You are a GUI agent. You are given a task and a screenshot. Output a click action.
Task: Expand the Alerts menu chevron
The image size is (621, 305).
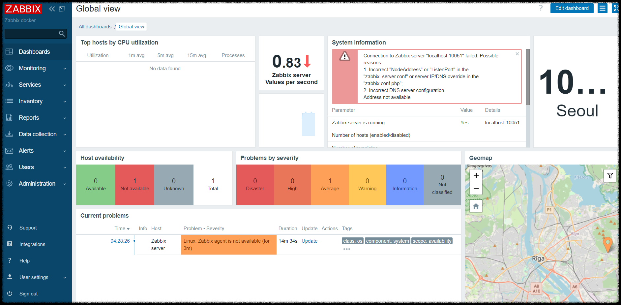point(65,151)
